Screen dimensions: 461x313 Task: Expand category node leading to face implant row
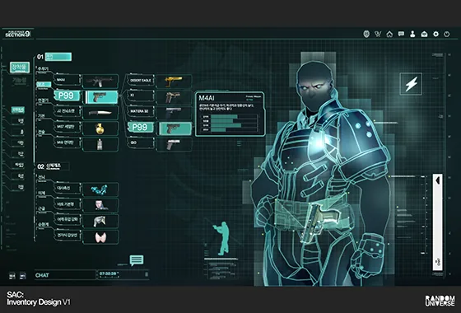41,194
